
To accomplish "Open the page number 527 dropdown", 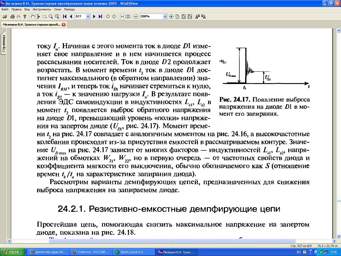I will (88, 17).
